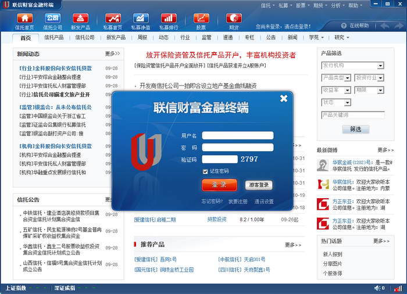
Task: Switch to the 信托产品 tab
Action: [54, 37]
